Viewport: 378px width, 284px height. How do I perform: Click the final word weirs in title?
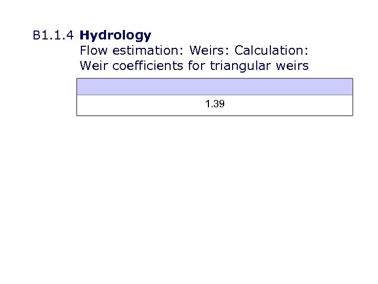point(293,66)
